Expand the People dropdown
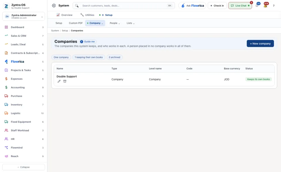281x172 pixels. 115,23
